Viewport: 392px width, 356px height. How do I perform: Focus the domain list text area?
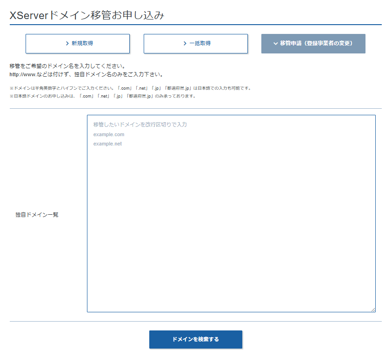(231, 223)
